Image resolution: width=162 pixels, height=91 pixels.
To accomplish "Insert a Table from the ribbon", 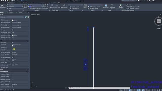I will (x=85, y=6).
